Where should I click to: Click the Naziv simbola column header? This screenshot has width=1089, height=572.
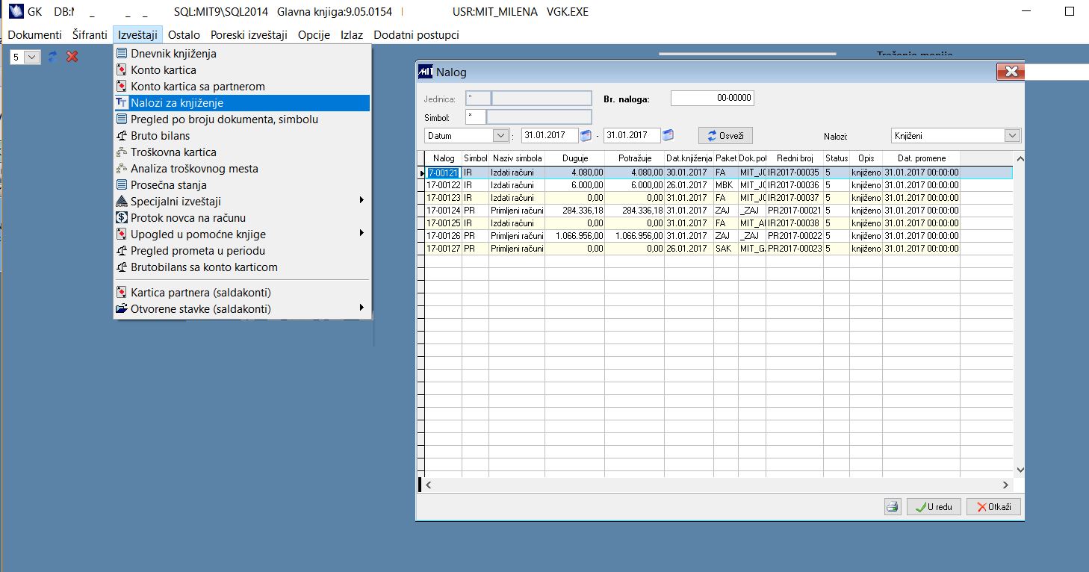point(517,158)
